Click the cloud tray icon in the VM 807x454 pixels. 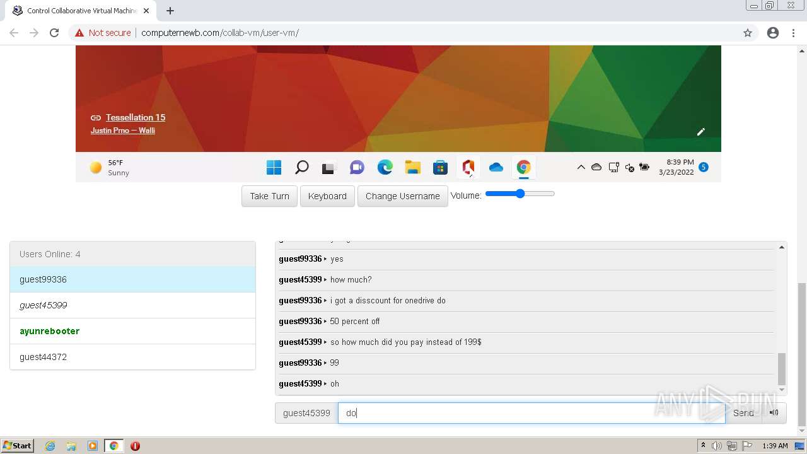point(596,167)
